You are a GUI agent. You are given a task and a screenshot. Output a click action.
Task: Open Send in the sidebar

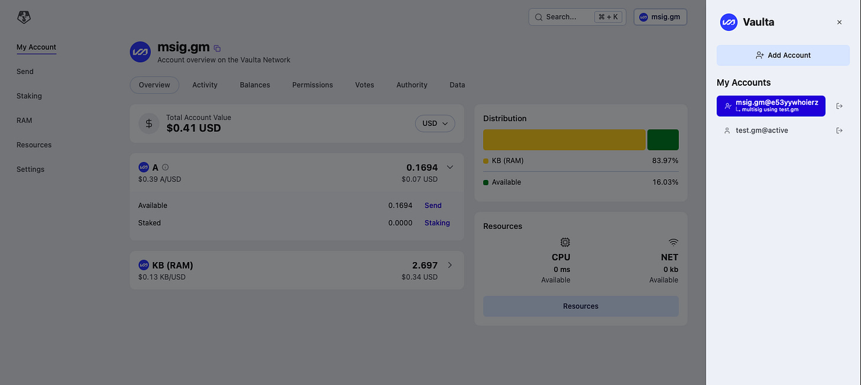(x=25, y=72)
